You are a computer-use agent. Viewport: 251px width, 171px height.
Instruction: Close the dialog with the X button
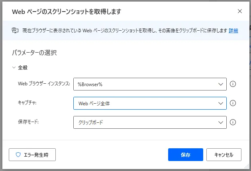click(239, 11)
